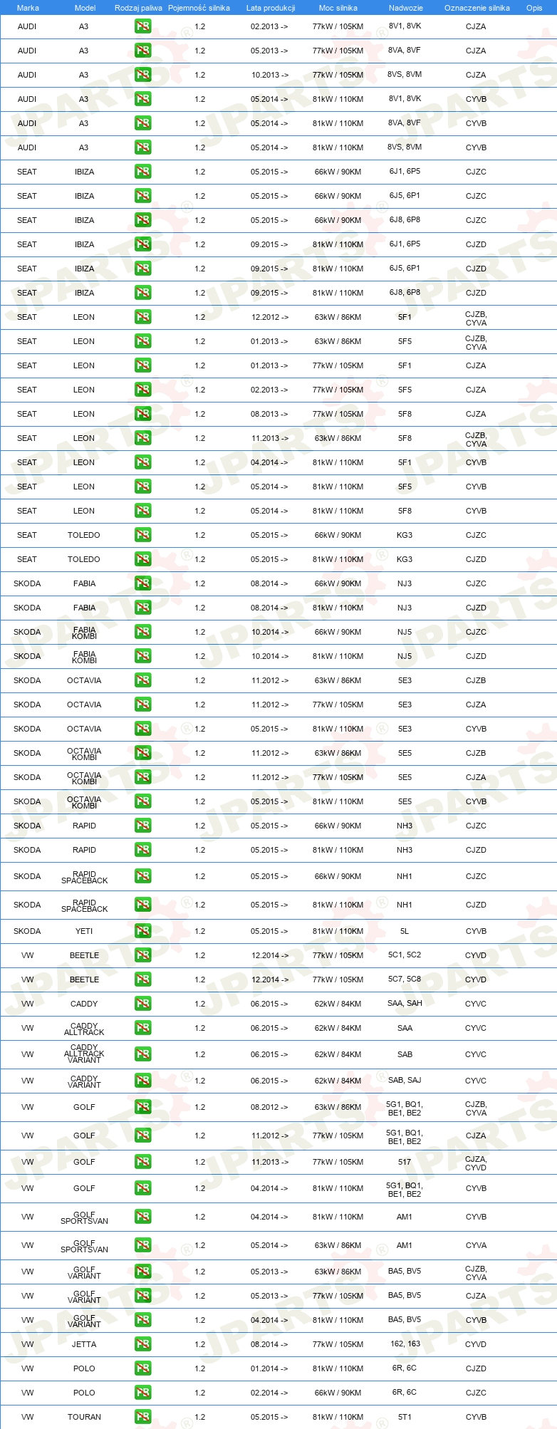Select the fuel icon in the VW BEETLE 5C1, 5C2 row

(x=143, y=955)
